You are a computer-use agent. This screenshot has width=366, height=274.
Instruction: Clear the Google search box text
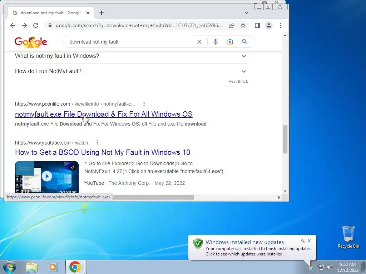pos(199,42)
